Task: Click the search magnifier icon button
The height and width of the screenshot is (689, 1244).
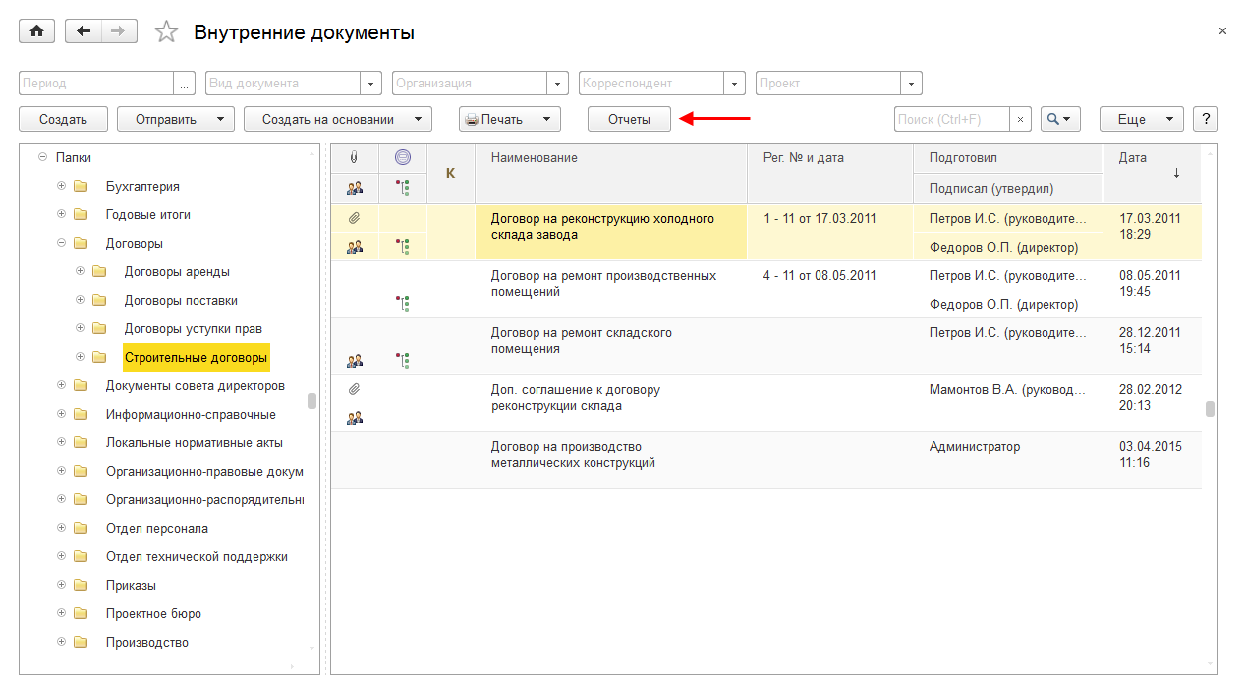Action: [1060, 119]
